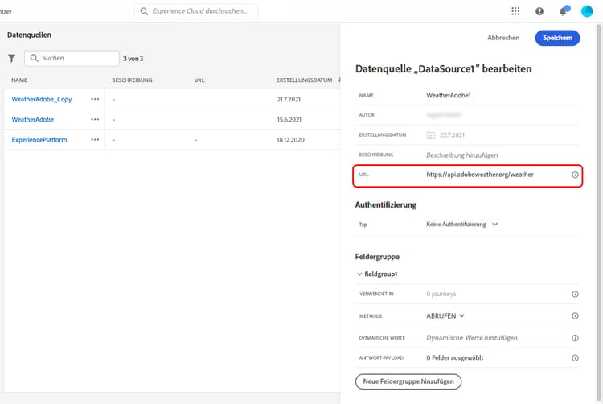Open the app switcher grid icon
Image resolution: width=603 pixels, height=404 pixels.
[515, 11]
